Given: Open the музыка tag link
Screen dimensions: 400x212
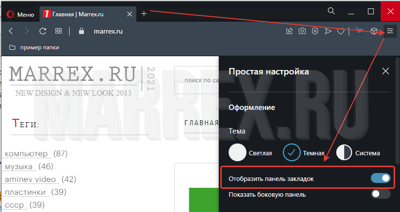Looking at the screenshot, I should (19, 167).
